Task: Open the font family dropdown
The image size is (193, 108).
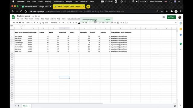Action: coord(55,22)
